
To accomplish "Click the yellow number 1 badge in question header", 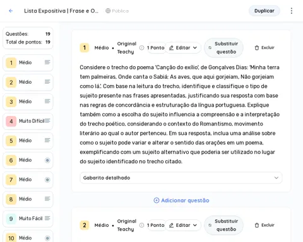I will click(x=85, y=48).
